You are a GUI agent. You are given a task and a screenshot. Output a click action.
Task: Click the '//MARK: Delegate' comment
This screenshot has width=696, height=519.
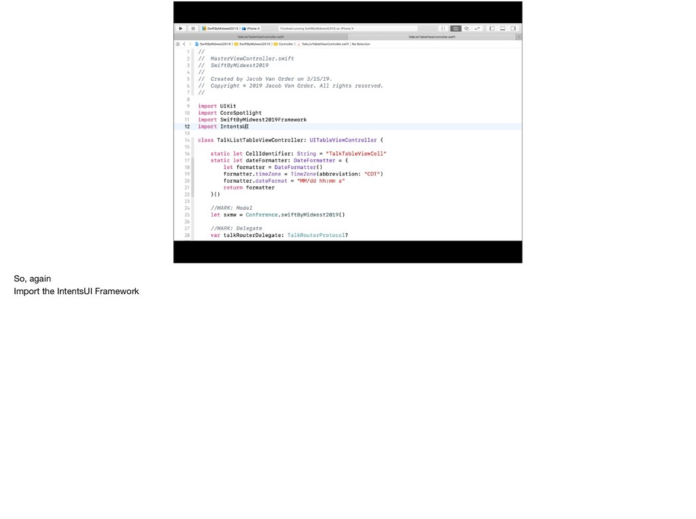coord(236,228)
